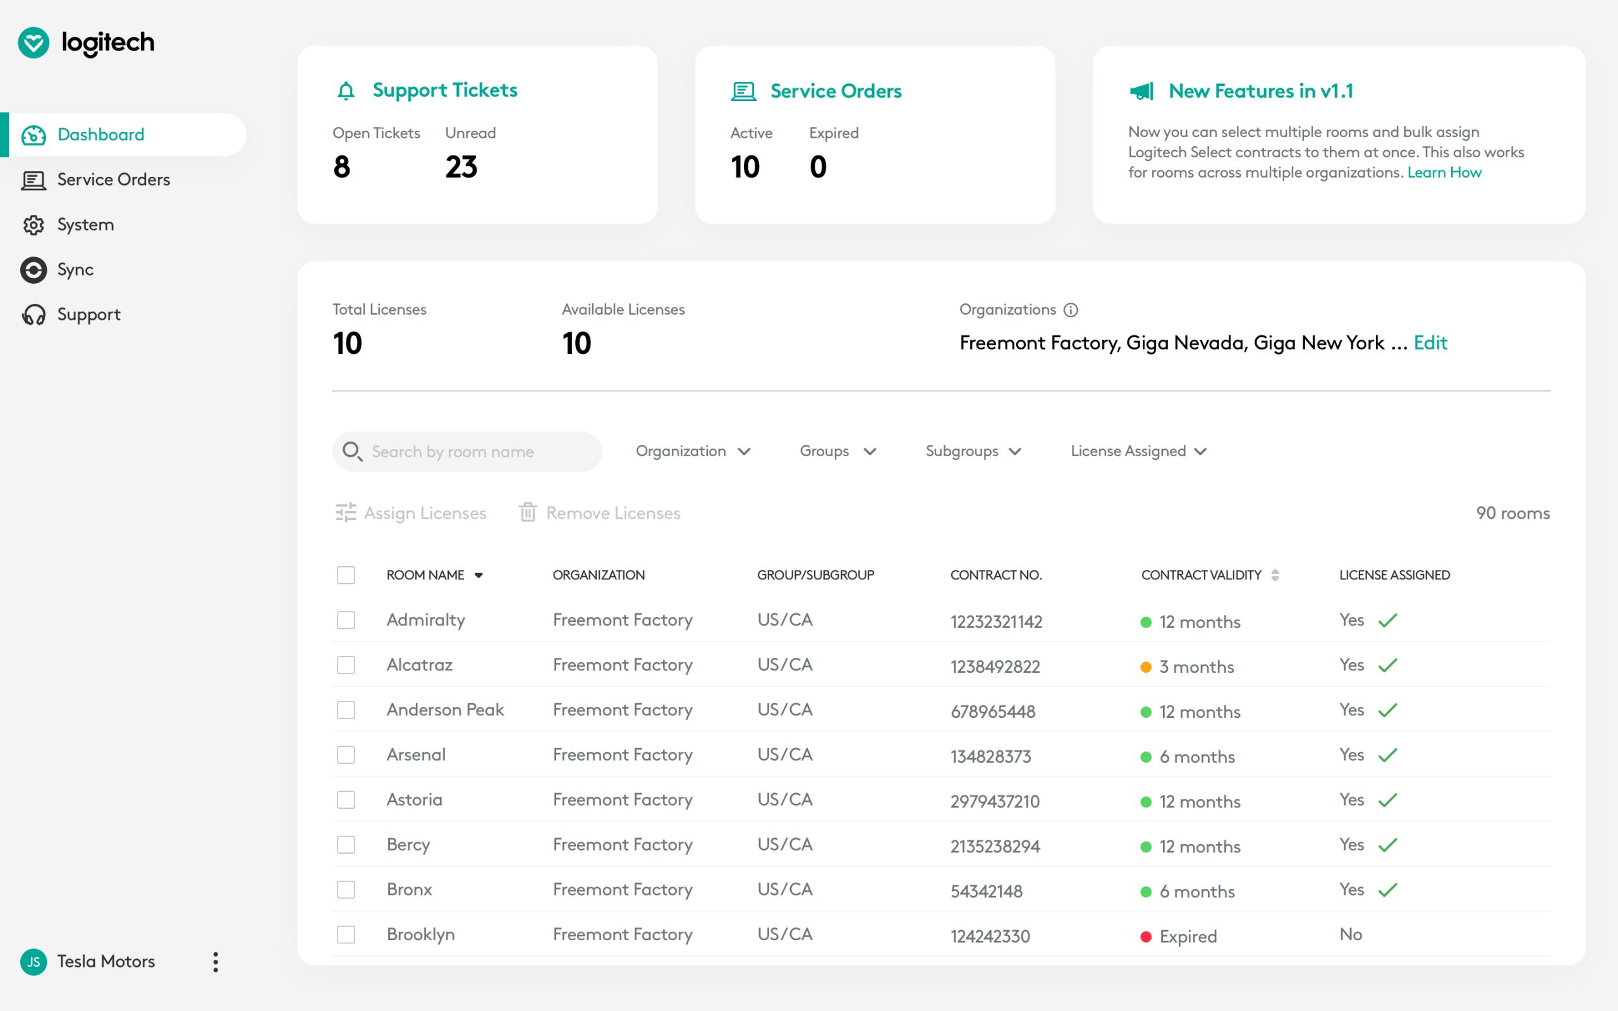1618x1011 pixels.
Task: Click the Assign Licenses sliders icon
Action: tap(346, 513)
